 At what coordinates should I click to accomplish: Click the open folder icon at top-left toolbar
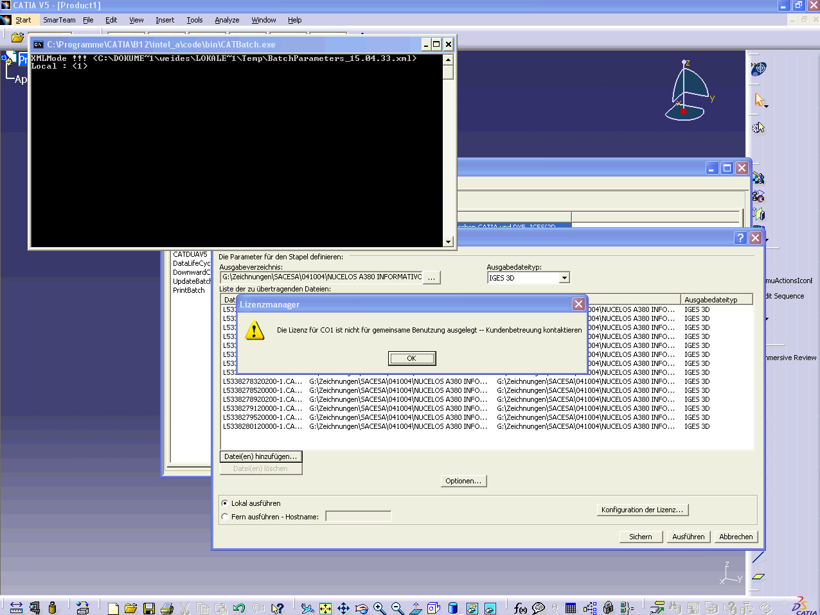pyautogui.click(x=17, y=37)
